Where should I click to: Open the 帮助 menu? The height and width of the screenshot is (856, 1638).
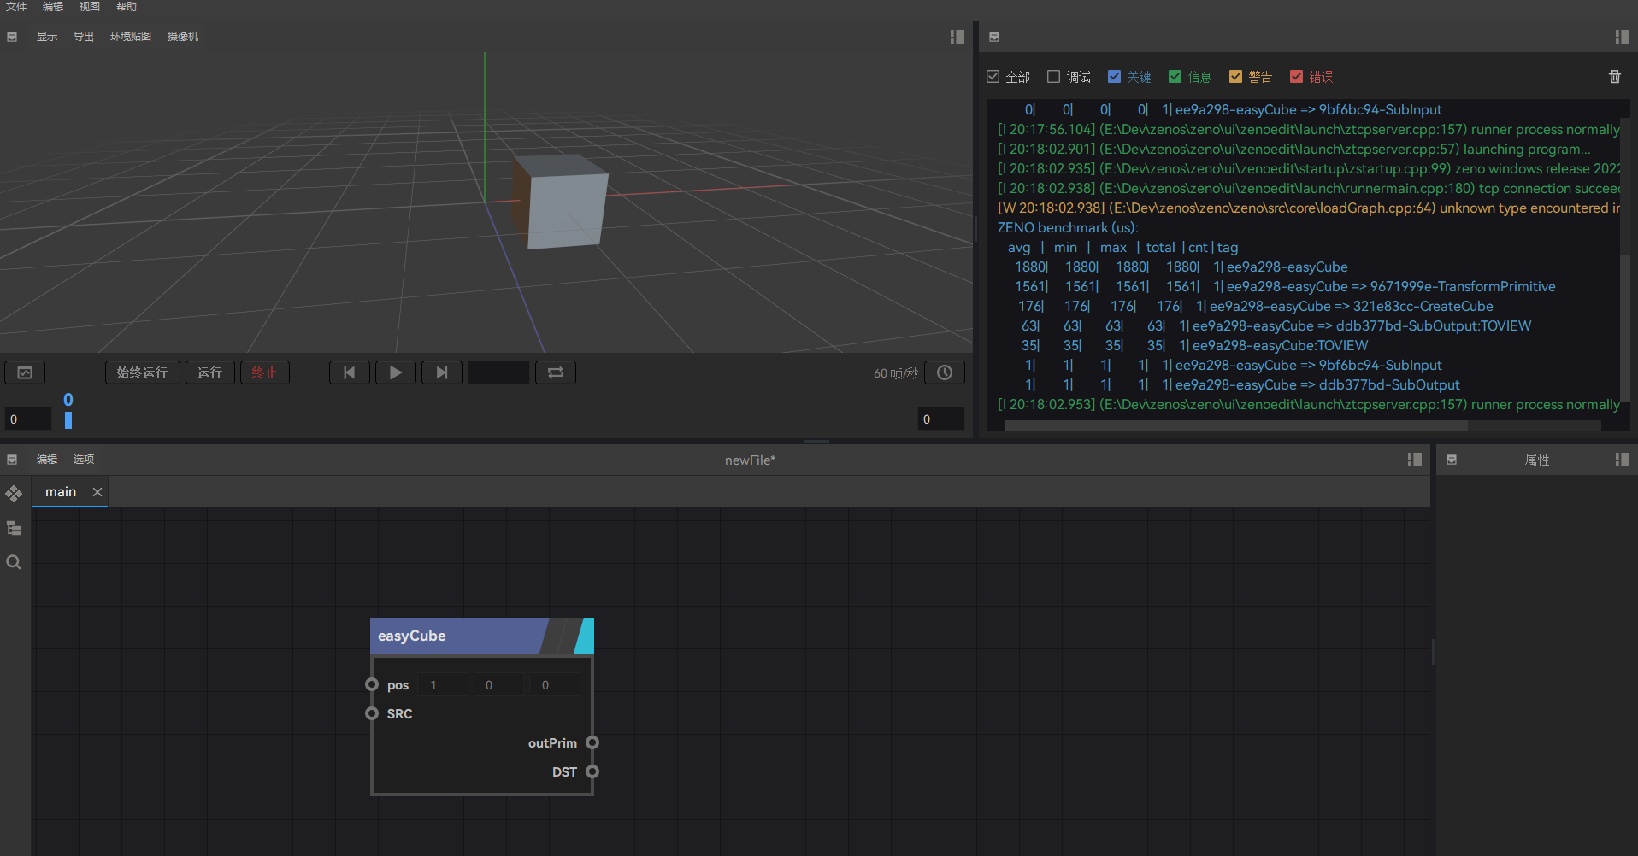click(127, 7)
